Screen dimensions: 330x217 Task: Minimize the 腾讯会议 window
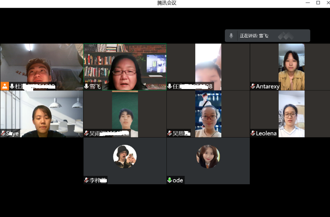(308, 3)
